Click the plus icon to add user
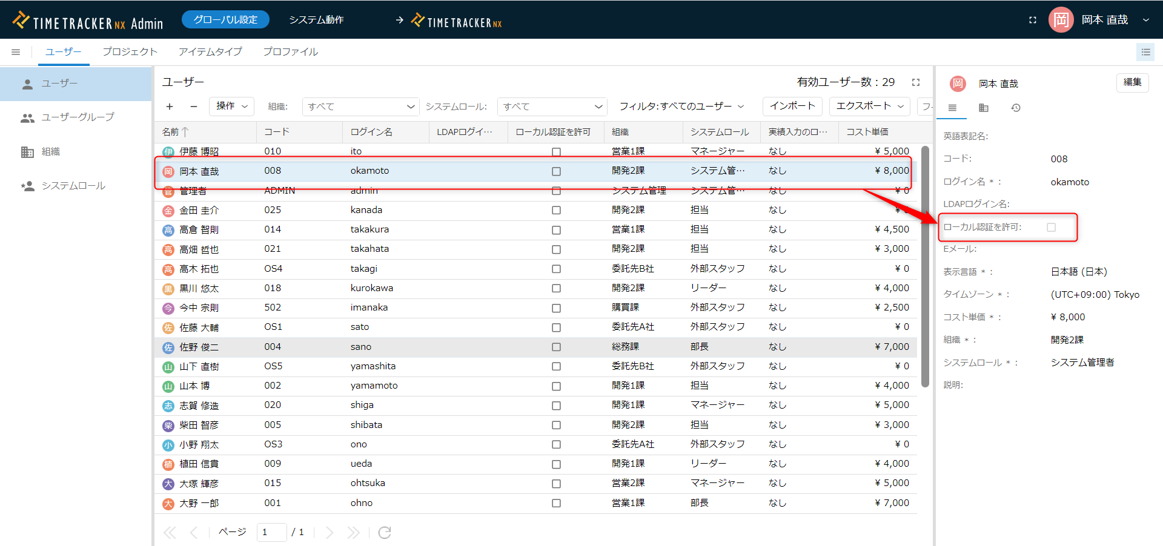 (170, 107)
